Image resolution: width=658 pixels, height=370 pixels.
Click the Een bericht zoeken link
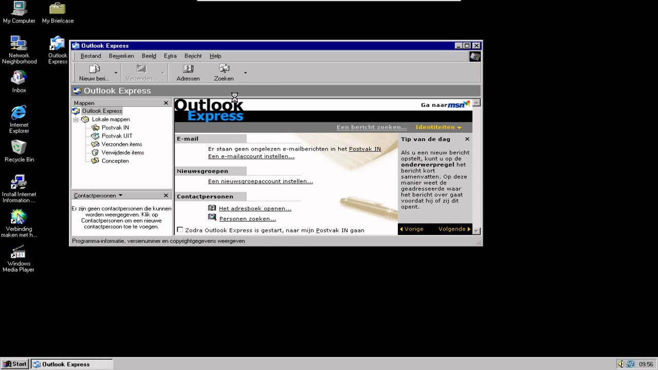pyautogui.click(x=372, y=127)
